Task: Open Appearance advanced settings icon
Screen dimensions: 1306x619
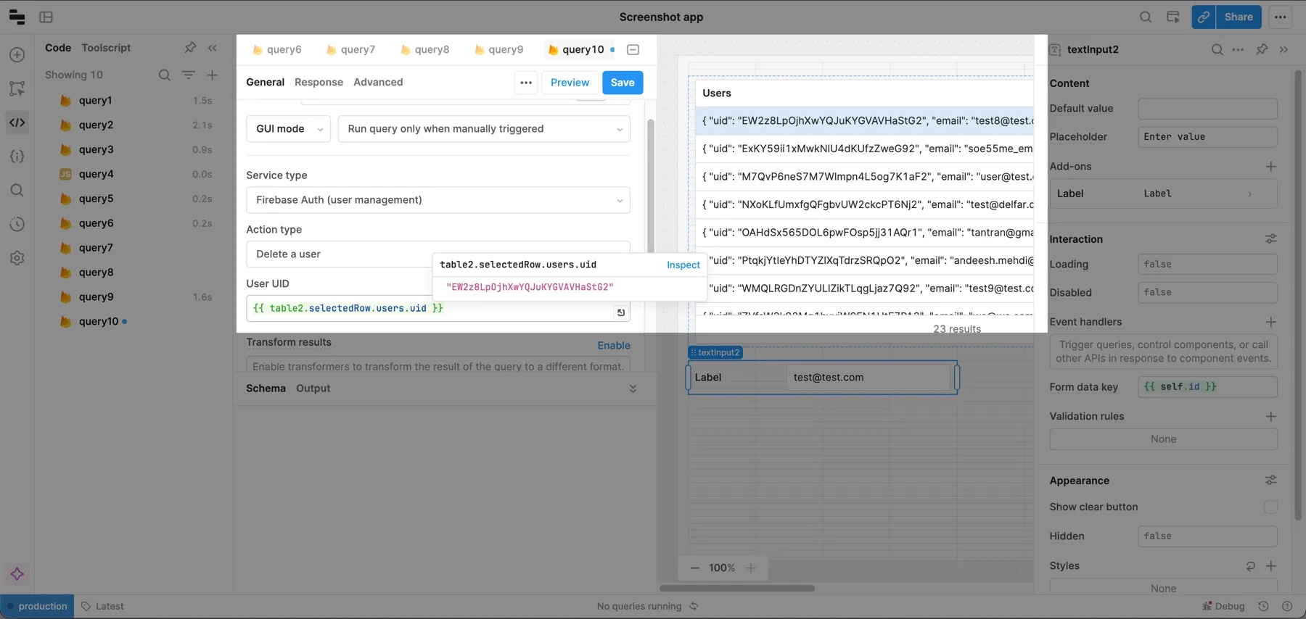Action: coord(1271,481)
